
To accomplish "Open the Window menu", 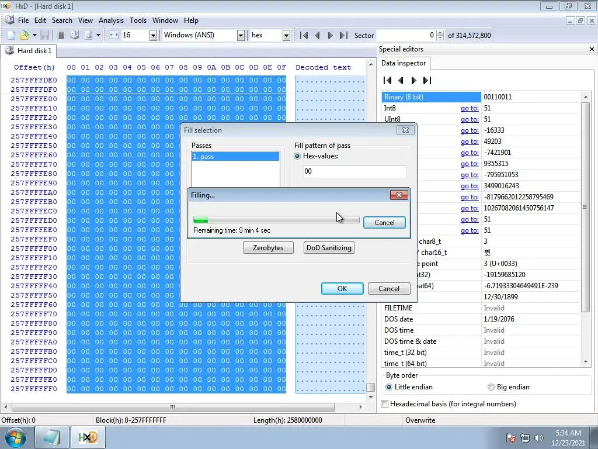I will pos(165,20).
